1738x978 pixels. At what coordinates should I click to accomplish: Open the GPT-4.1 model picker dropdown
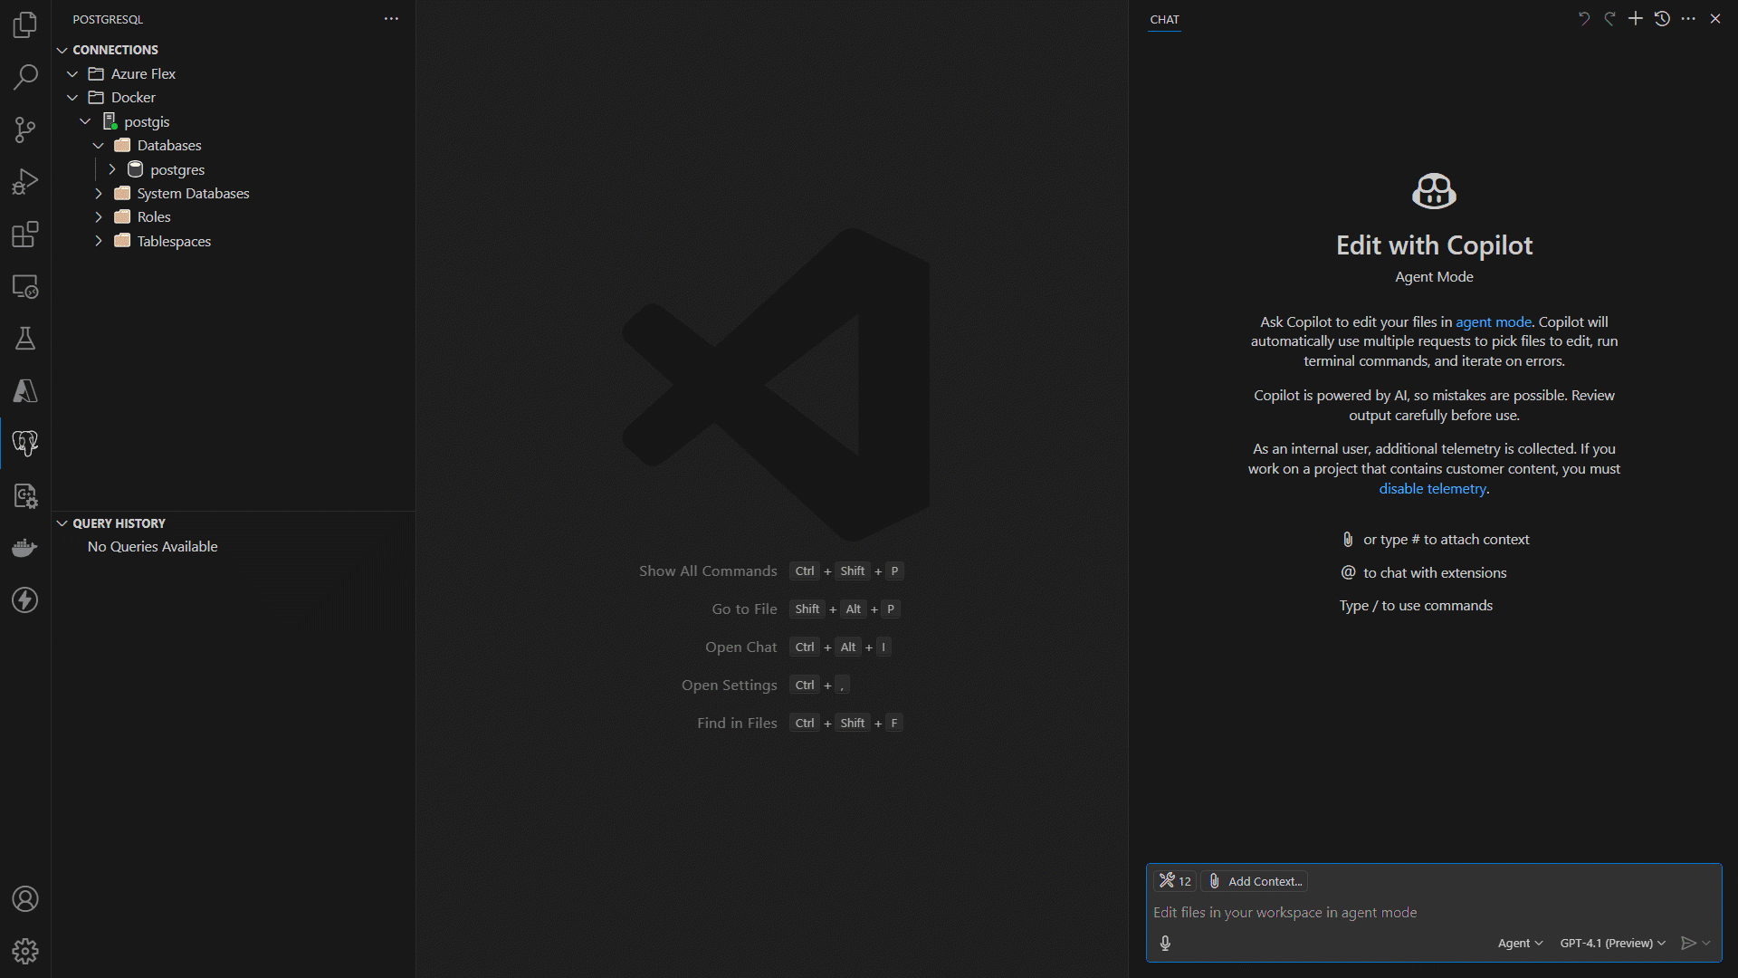tap(1612, 943)
